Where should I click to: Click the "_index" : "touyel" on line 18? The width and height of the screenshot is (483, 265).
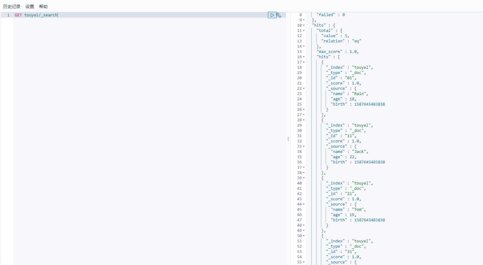[349, 67]
